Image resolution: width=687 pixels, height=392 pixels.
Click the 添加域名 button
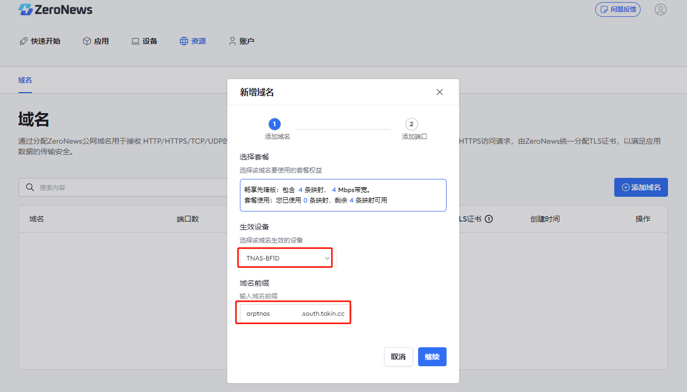tap(641, 187)
